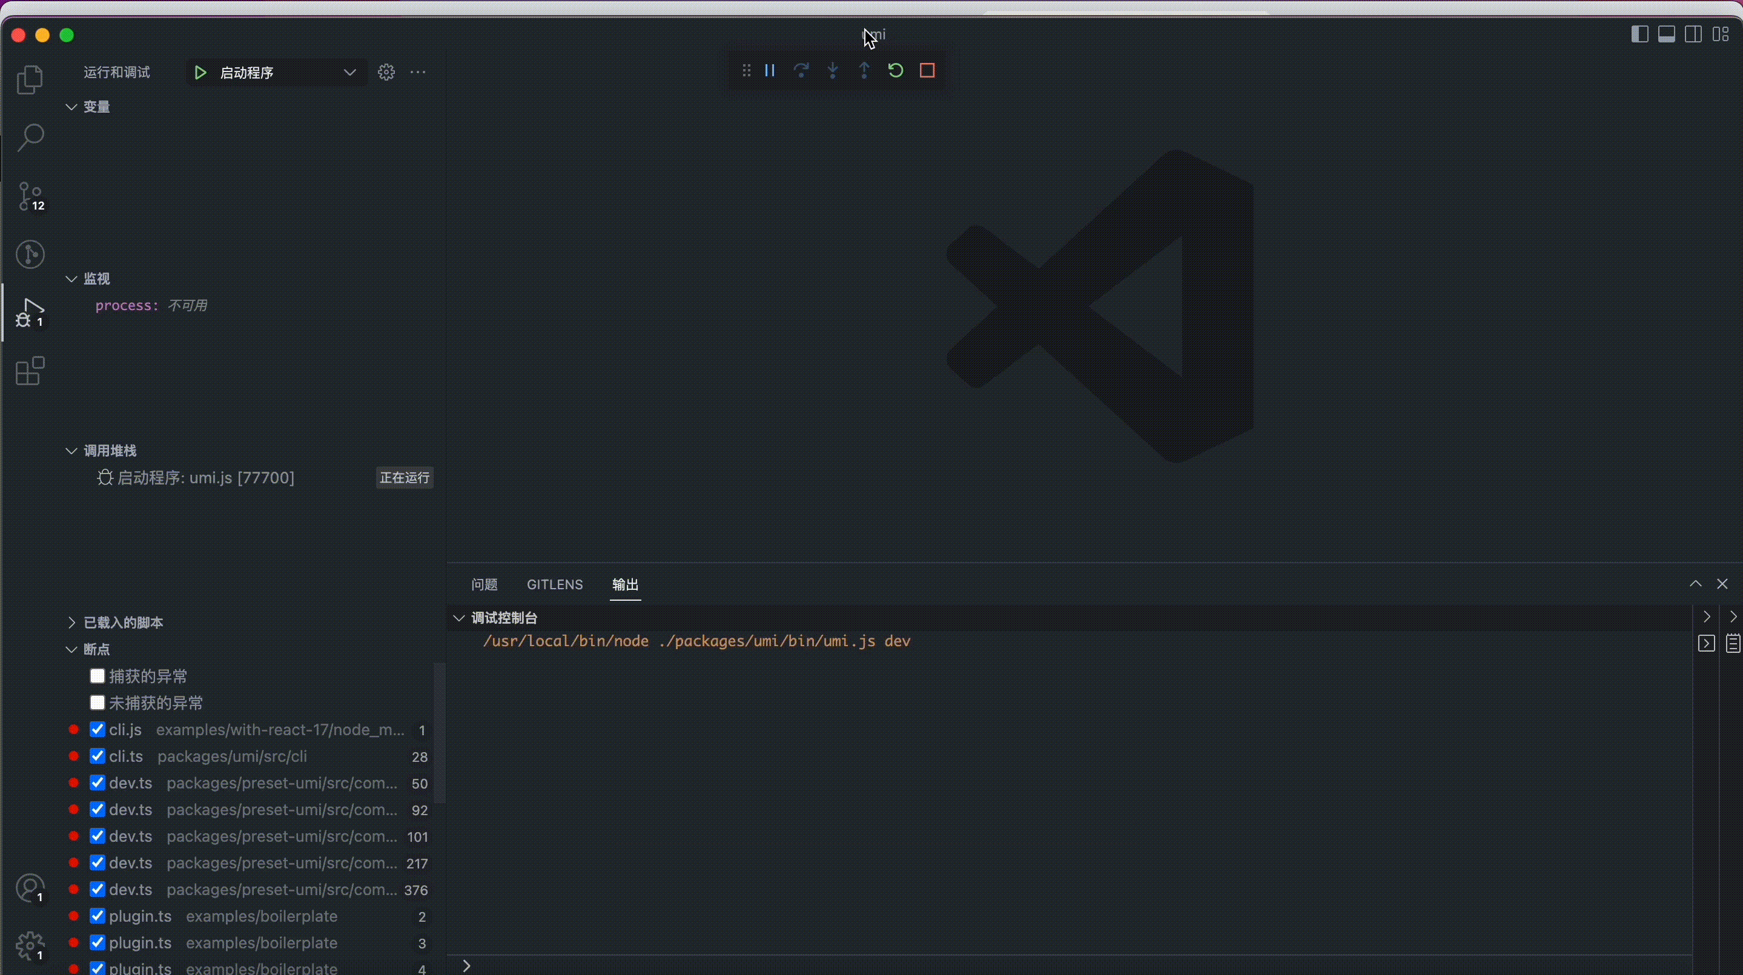Switch to the GITLENS panel tab
The image size is (1743, 975).
pyautogui.click(x=554, y=584)
